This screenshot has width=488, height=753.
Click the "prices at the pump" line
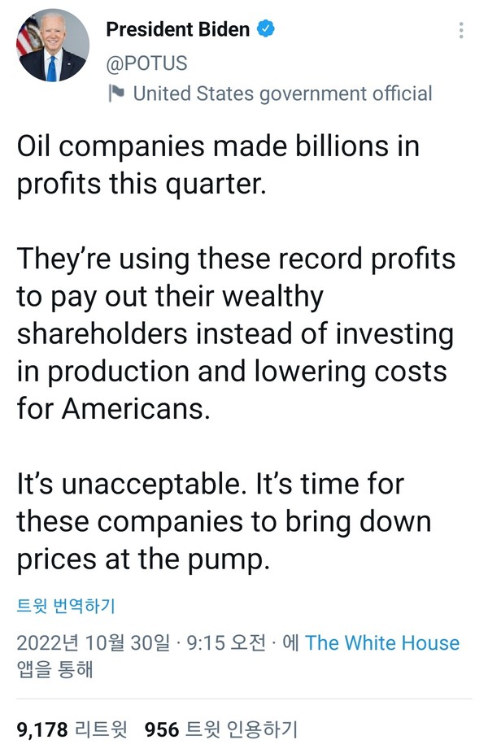pyautogui.click(x=142, y=559)
